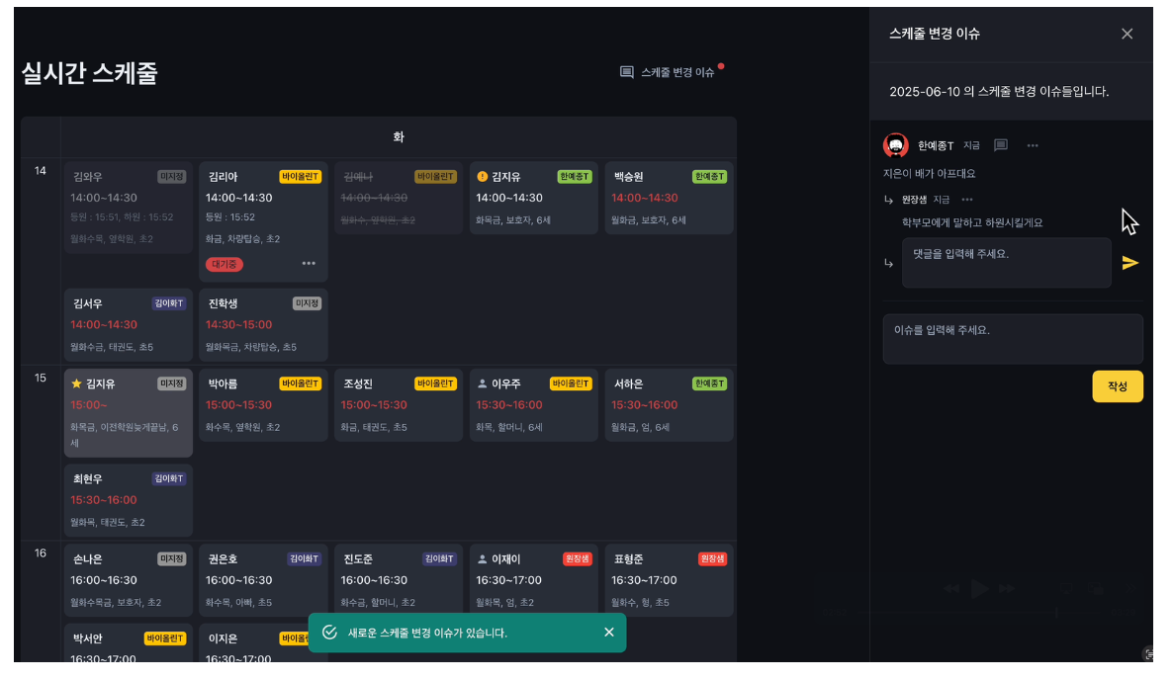Click the person icon on 이우주's card

(482, 383)
